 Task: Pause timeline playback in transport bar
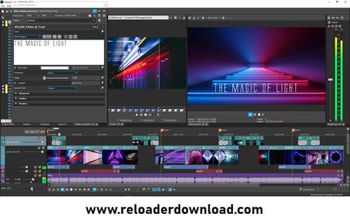[66, 189]
